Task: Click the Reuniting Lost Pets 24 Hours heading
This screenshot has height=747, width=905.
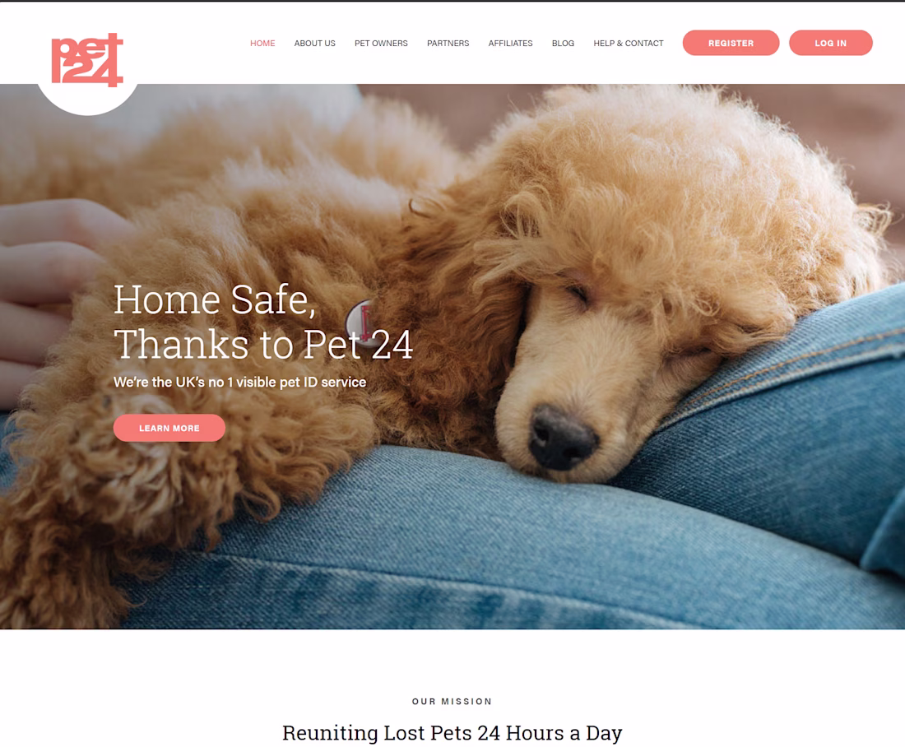Action: [x=452, y=732]
